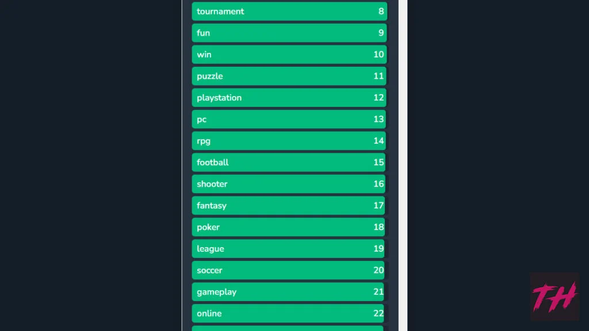Viewport: 589px width, 331px height.
Task: Pick the football keyword row
Action: click(289, 163)
